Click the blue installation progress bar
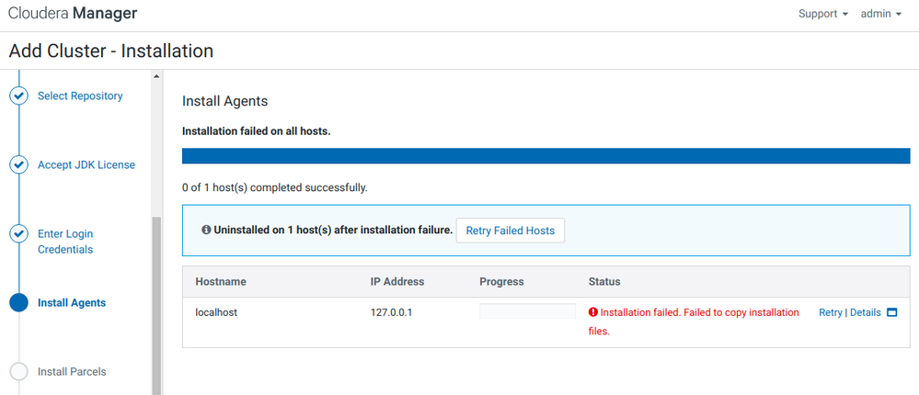Image resolution: width=919 pixels, height=395 pixels. [x=546, y=156]
